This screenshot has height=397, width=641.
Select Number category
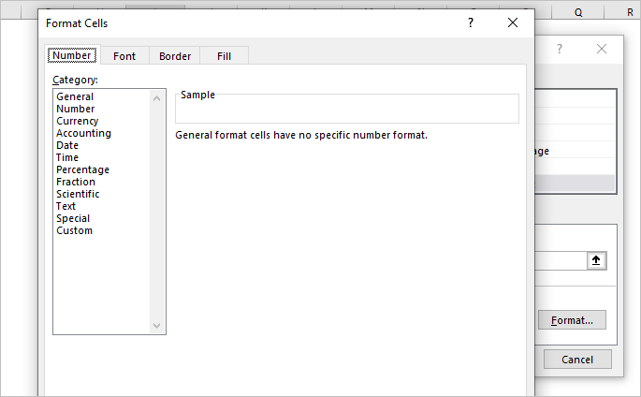76,109
